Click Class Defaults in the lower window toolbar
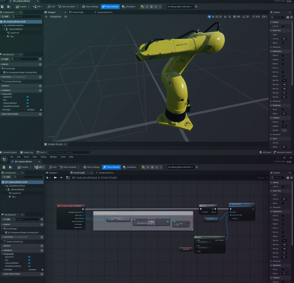This screenshot has height=283, width=294. pyautogui.click(x=111, y=167)
